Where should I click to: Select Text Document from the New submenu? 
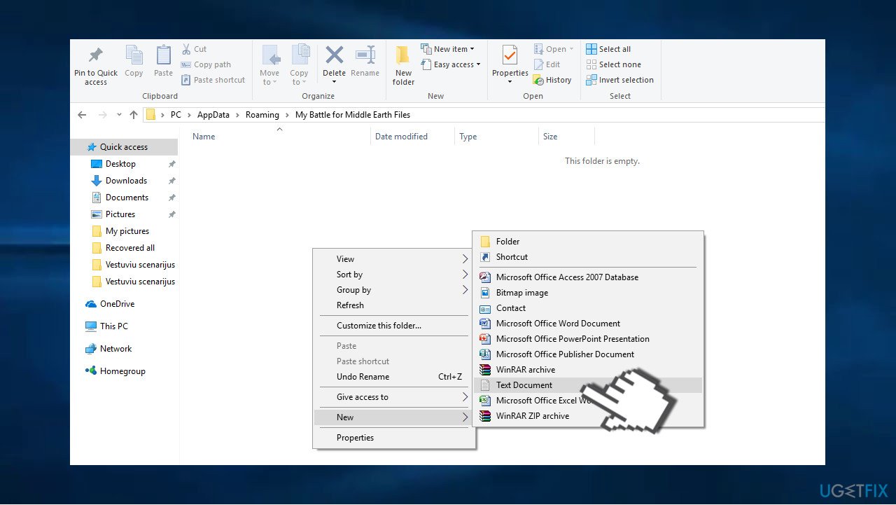[524, 385]
